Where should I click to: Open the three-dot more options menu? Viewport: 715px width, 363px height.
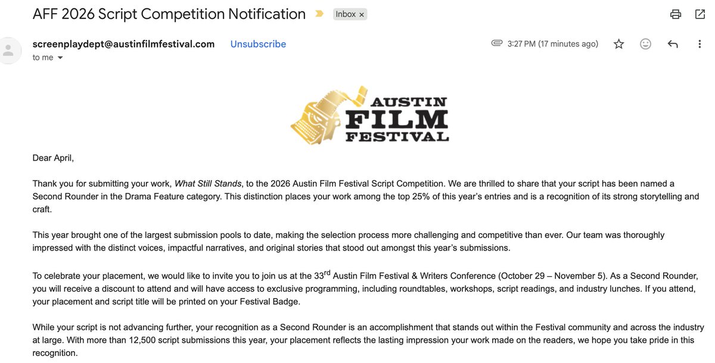pos(700,44)
